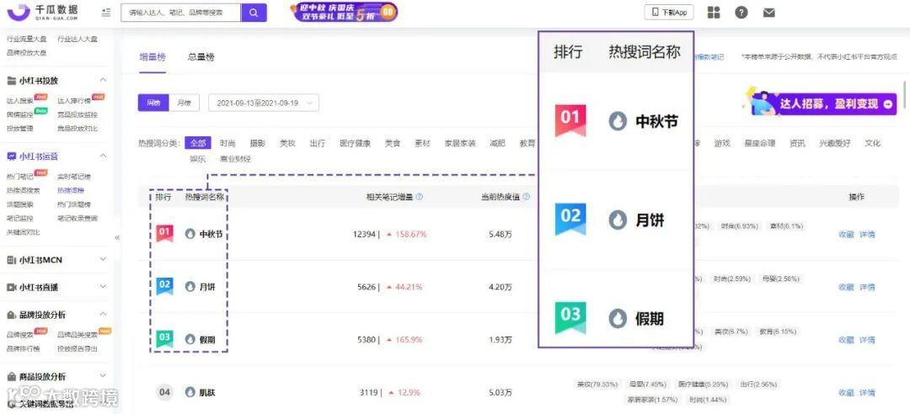Click the 03 rank ribbon badge in table
This screenshot has height=414, width=910.
pyautogui.click(x=165, y=338)
